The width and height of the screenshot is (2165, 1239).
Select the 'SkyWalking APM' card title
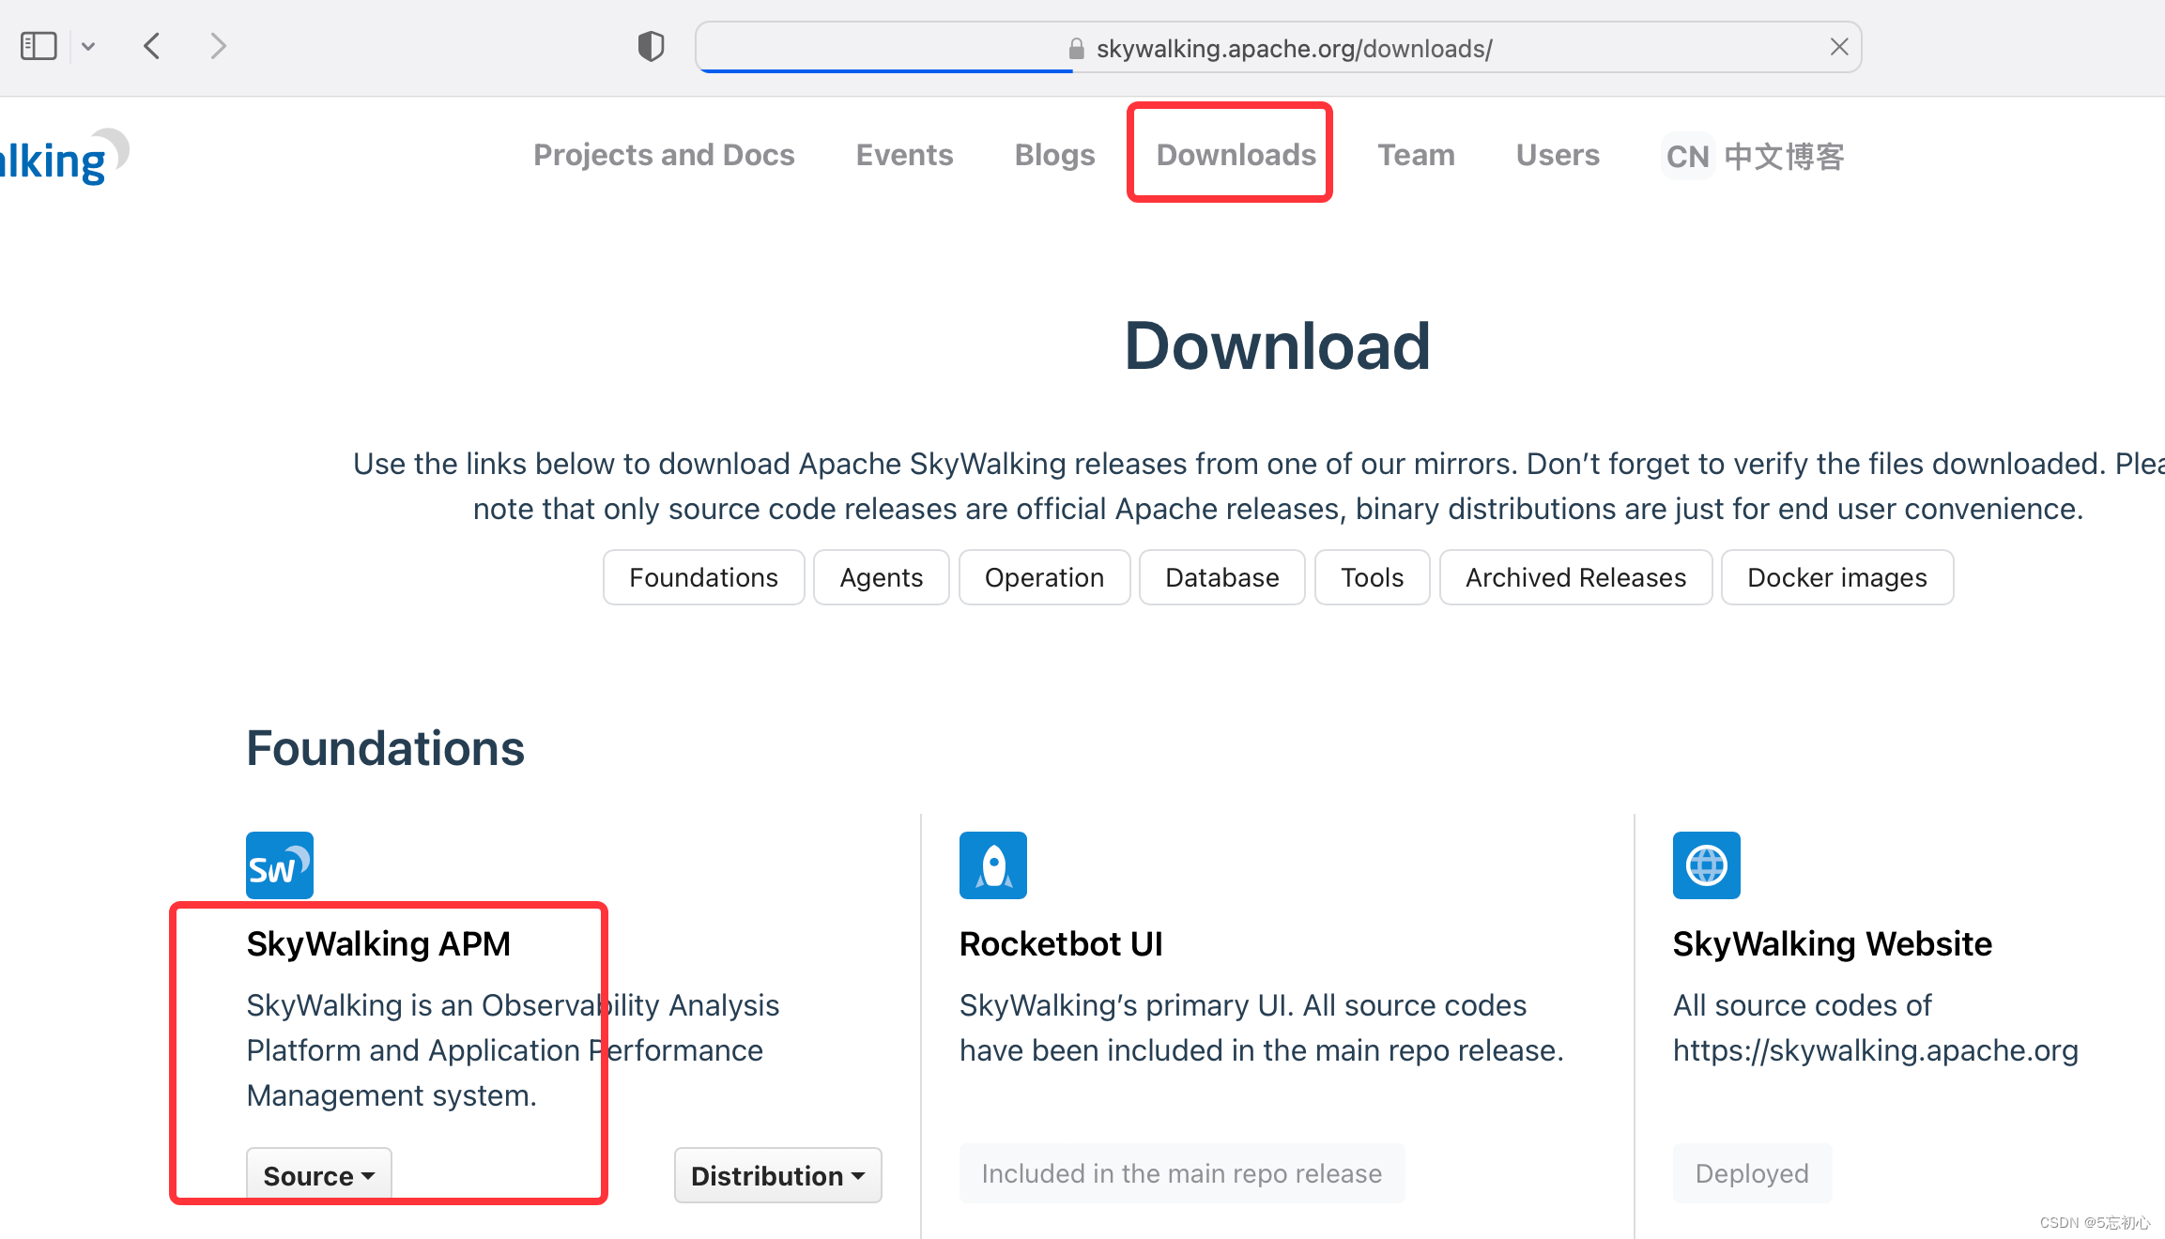(378, 943)
